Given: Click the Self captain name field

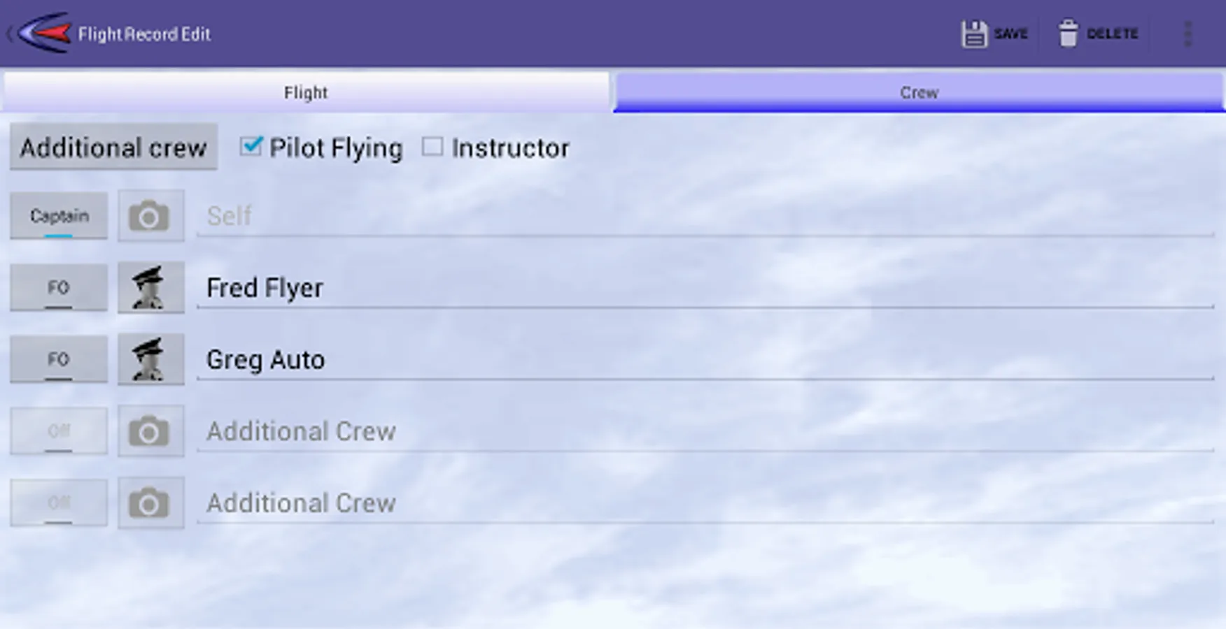Looking at the screenshot, I should point(700,216).
